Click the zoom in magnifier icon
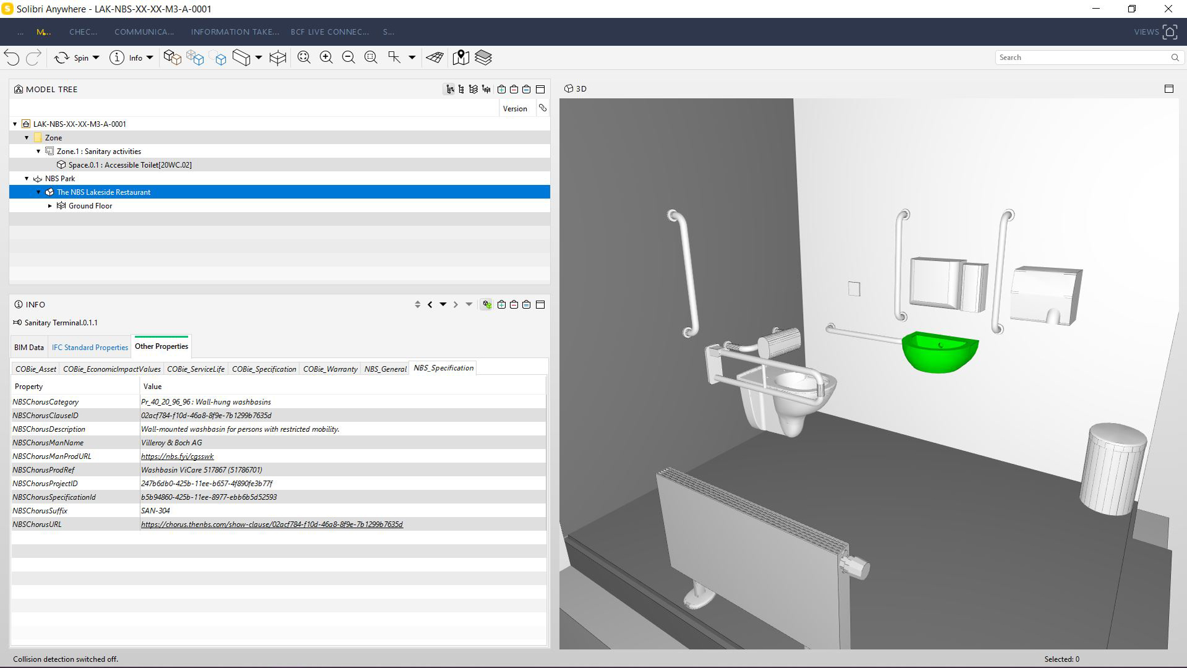Image resolution: width=1187 pixels, height=668 pixels. click(x=326, y=58)
